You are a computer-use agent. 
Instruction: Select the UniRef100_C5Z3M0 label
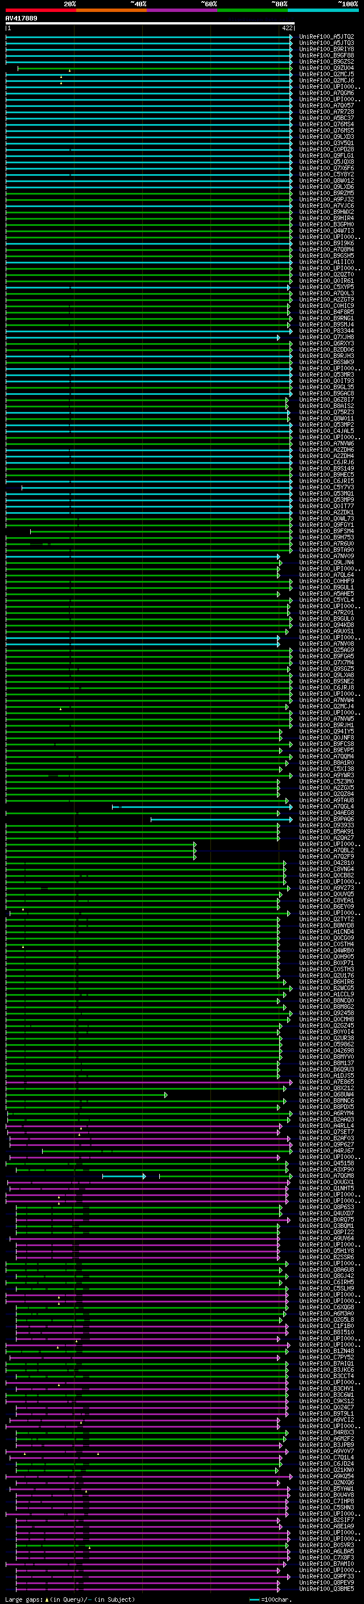[x=326, y=781]
